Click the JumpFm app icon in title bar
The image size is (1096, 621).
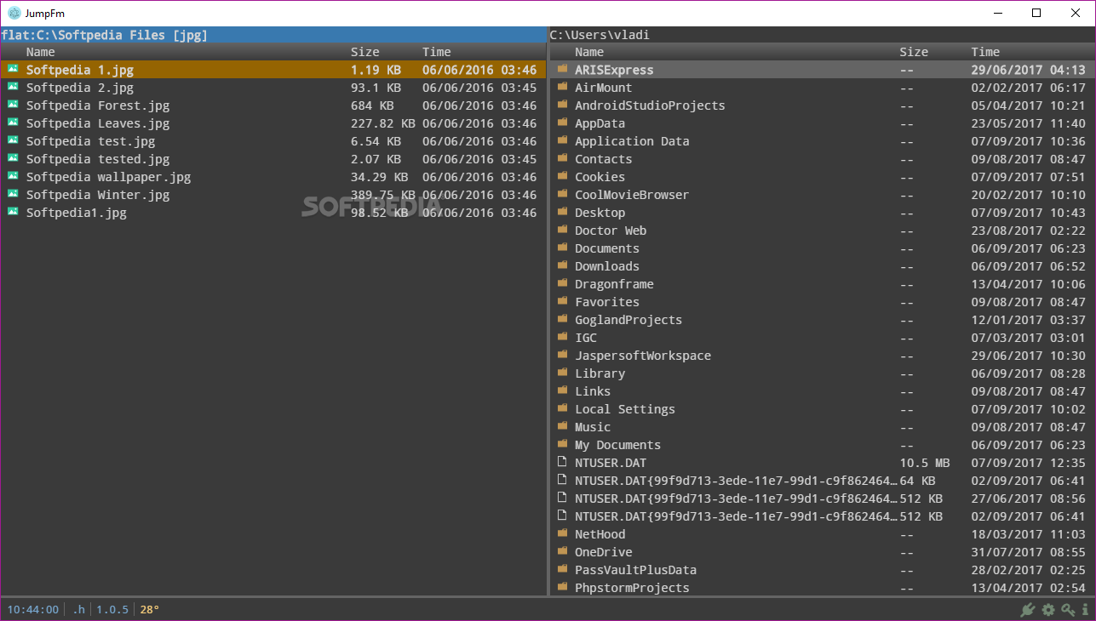(x=14, y=13)
